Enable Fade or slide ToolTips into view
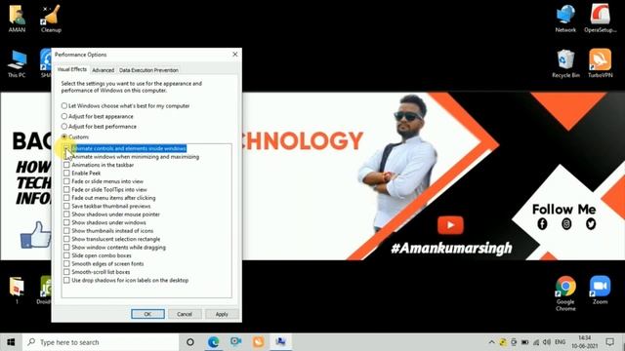The height and width of the screenshot is (351, 625). pyautogui.click(x=66, y=190)
